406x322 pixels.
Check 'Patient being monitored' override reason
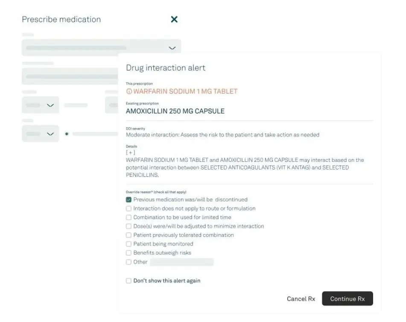129,244
